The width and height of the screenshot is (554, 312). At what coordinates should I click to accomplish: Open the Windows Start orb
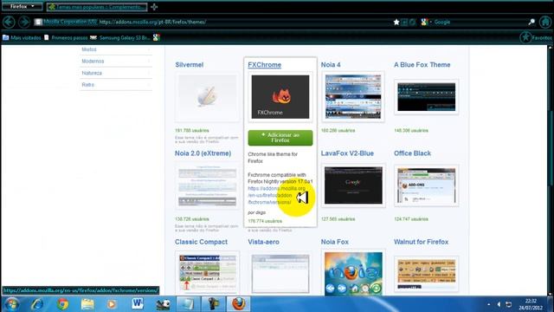pyautogui.click(x=11, y=304)
